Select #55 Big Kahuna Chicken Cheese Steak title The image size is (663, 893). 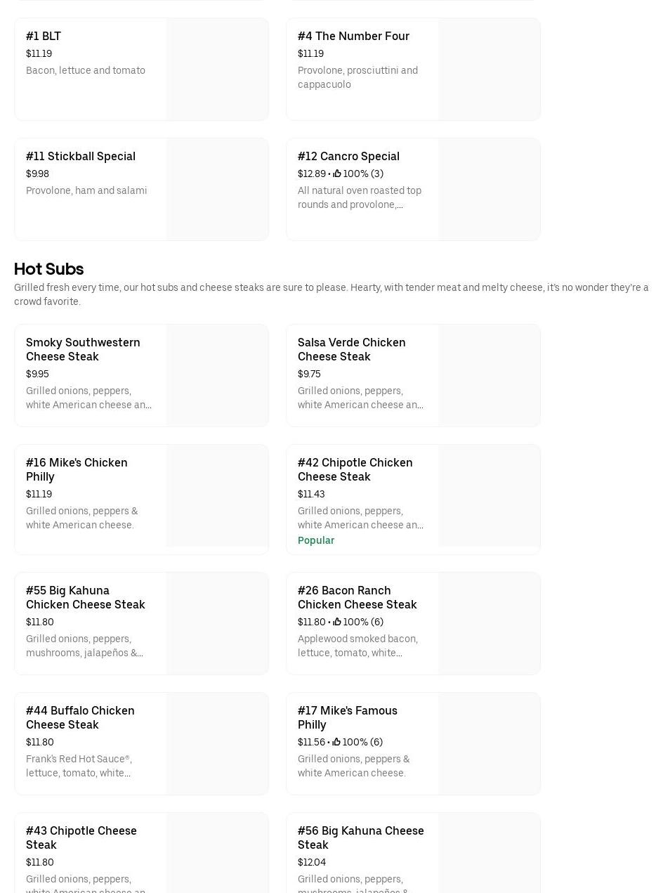pos(86,597)
